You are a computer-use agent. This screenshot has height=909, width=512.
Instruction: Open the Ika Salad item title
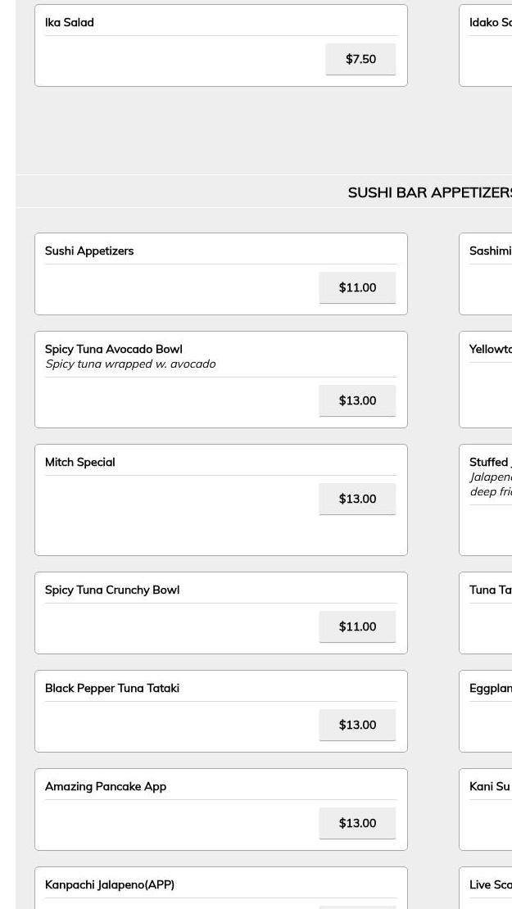tap(70, 23)
